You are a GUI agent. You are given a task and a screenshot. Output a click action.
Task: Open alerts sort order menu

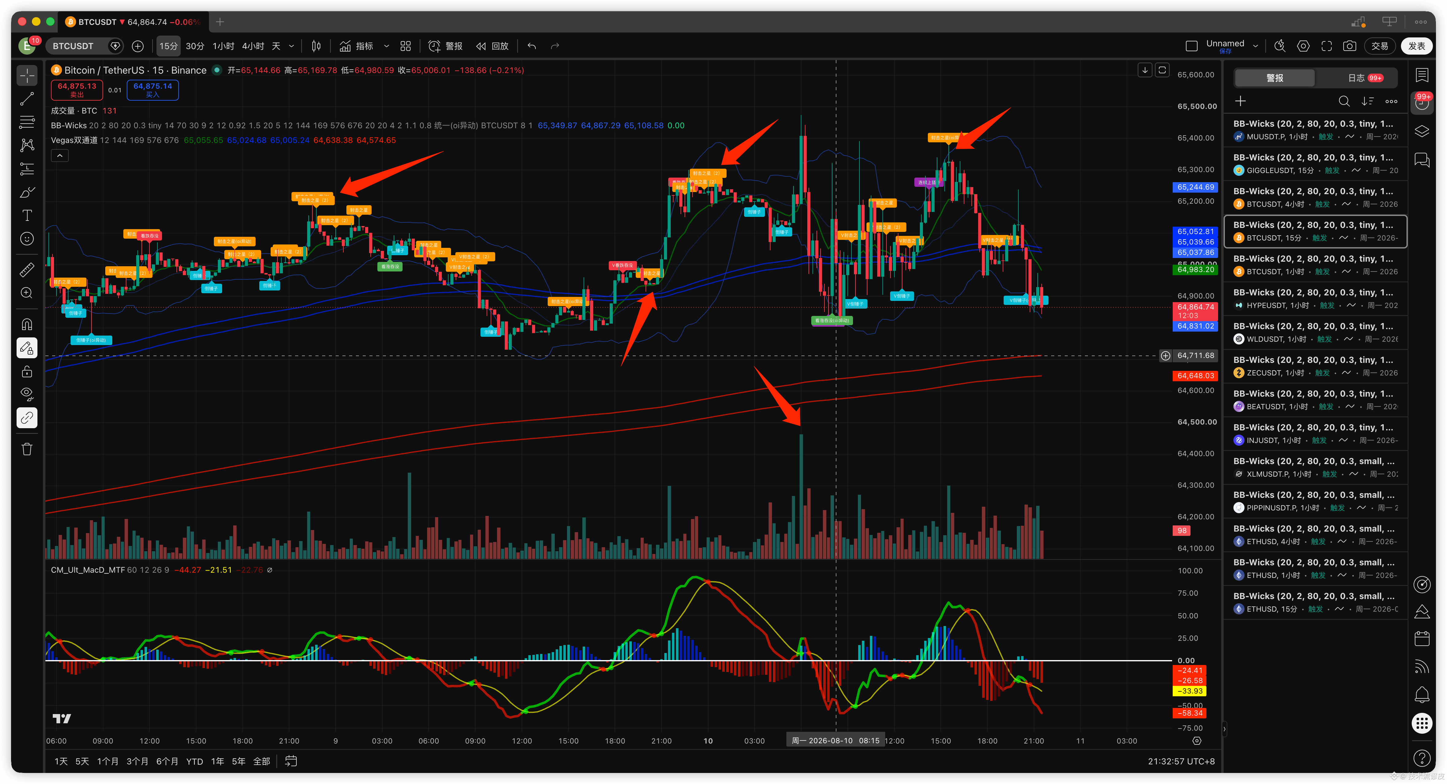point(1367,101)
